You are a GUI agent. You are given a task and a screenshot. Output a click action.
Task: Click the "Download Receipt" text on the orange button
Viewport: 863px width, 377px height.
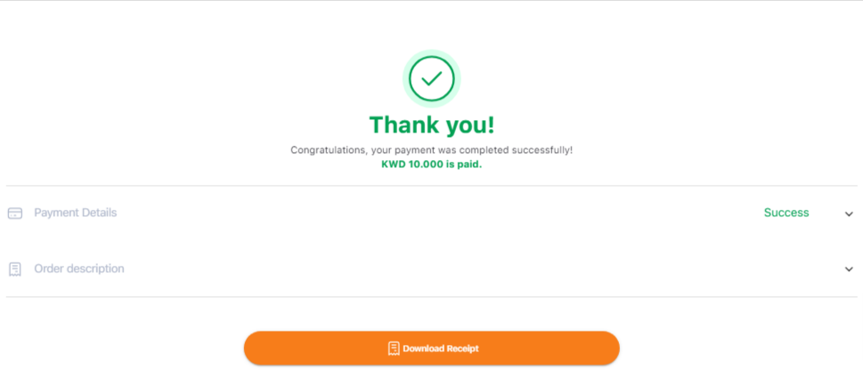click(441, 349)
